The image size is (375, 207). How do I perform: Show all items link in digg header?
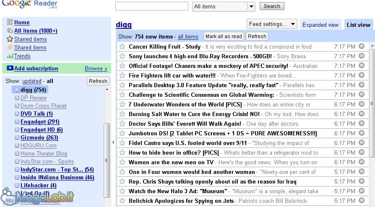(188, 36)
